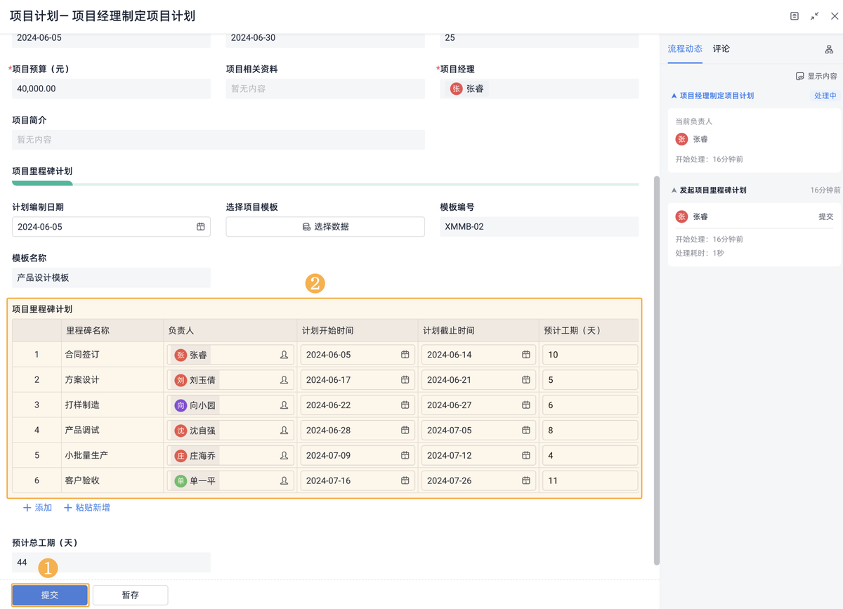The height and width of the screenshot is (609, 843).
Task: Click the person picker icon in 客户验收 row
Action: tap(284, 480)
